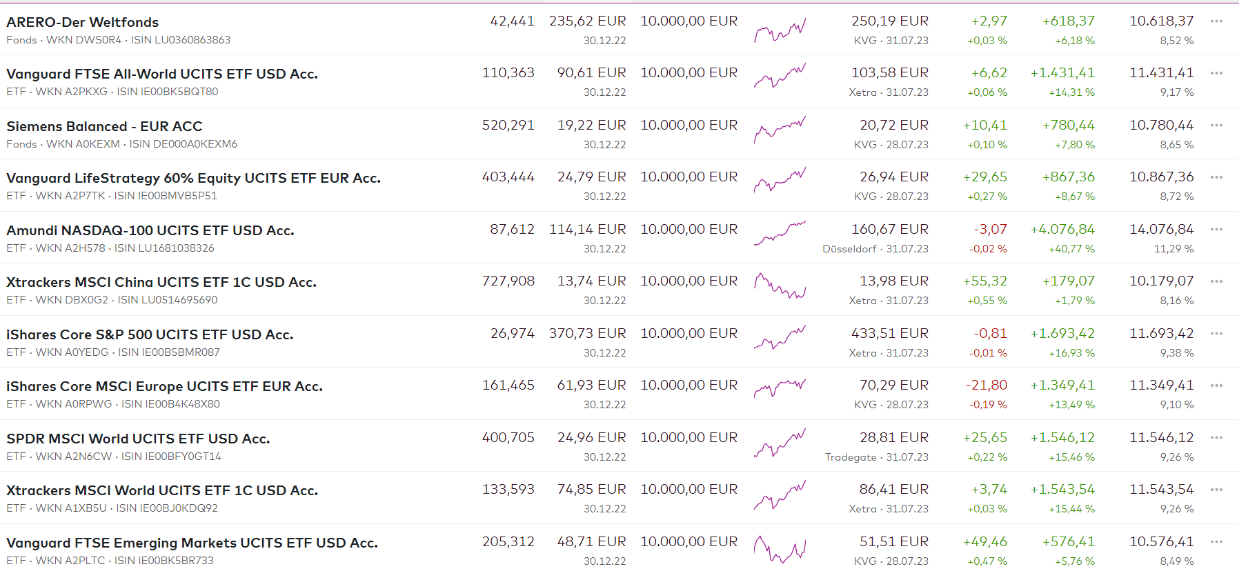The width and height of the screenshot is (1248, 571).
Task: Open the ARERO-Der Weltfonds fund link
Action: [x=83, y=22]
